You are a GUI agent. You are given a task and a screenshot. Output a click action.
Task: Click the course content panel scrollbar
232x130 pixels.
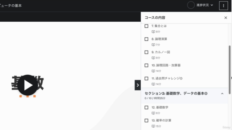pyautogui.click(x=229, y=70)
